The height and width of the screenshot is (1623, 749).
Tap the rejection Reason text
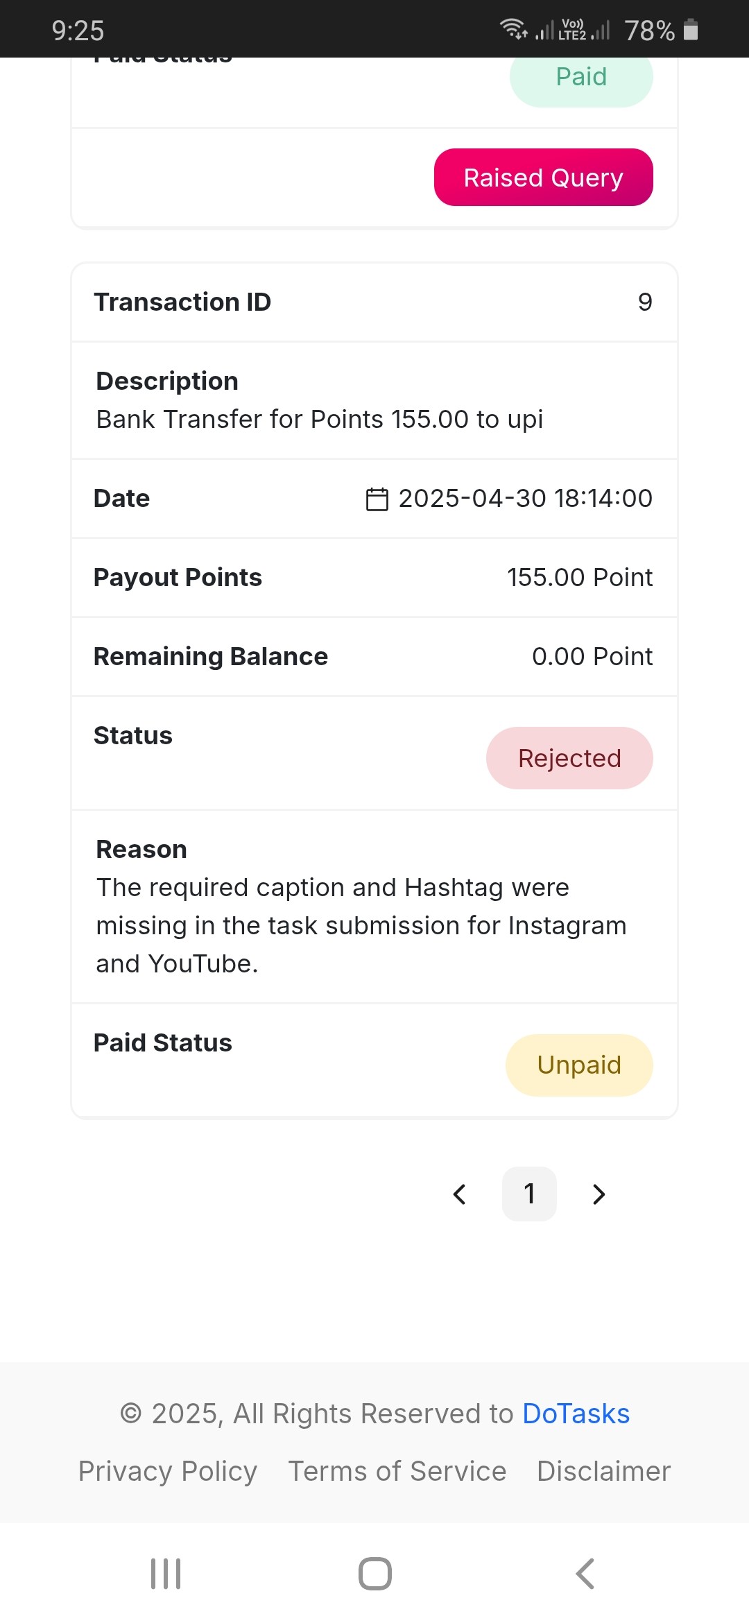coord(361,925)
